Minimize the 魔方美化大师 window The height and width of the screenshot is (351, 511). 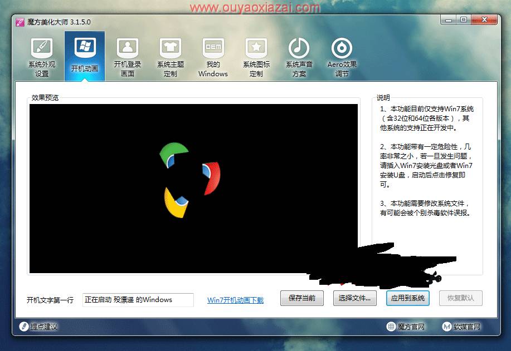(x=449, y=20)
